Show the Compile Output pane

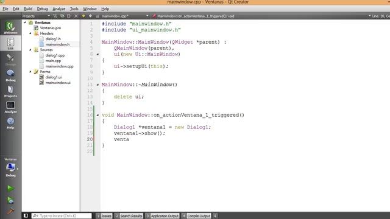(196, 216)
